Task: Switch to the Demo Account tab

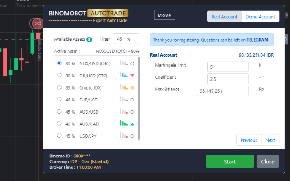Action: coord(260,17)
